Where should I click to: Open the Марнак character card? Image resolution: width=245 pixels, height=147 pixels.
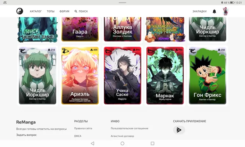click(x=165, y=76)
